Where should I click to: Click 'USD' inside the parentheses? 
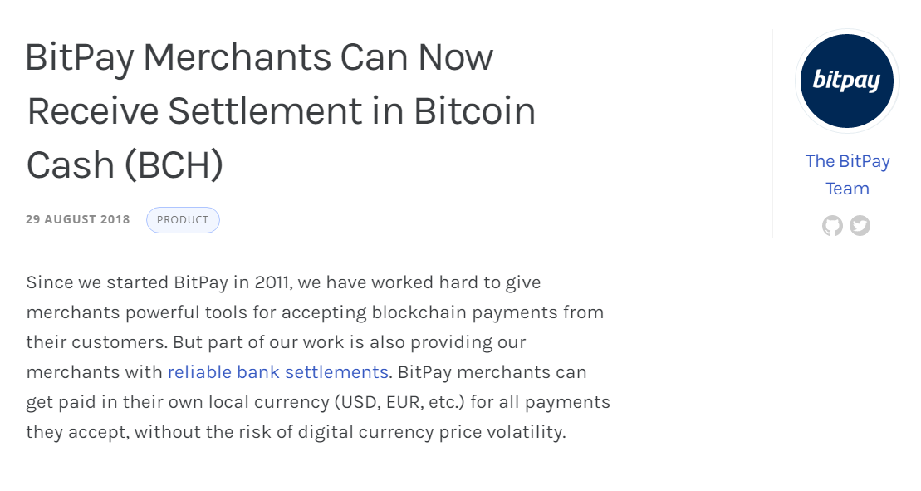(360, 402)
